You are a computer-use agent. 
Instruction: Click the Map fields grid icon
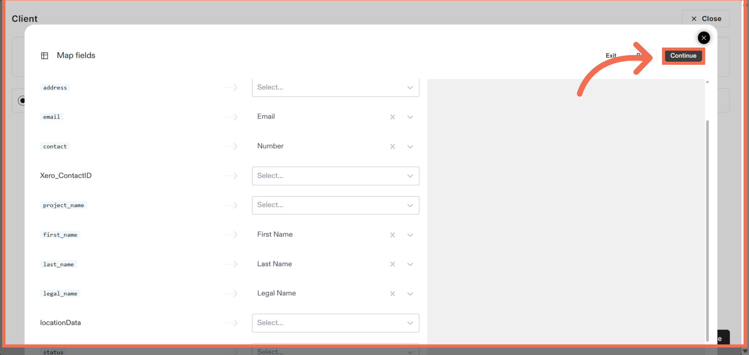[45, 55]
